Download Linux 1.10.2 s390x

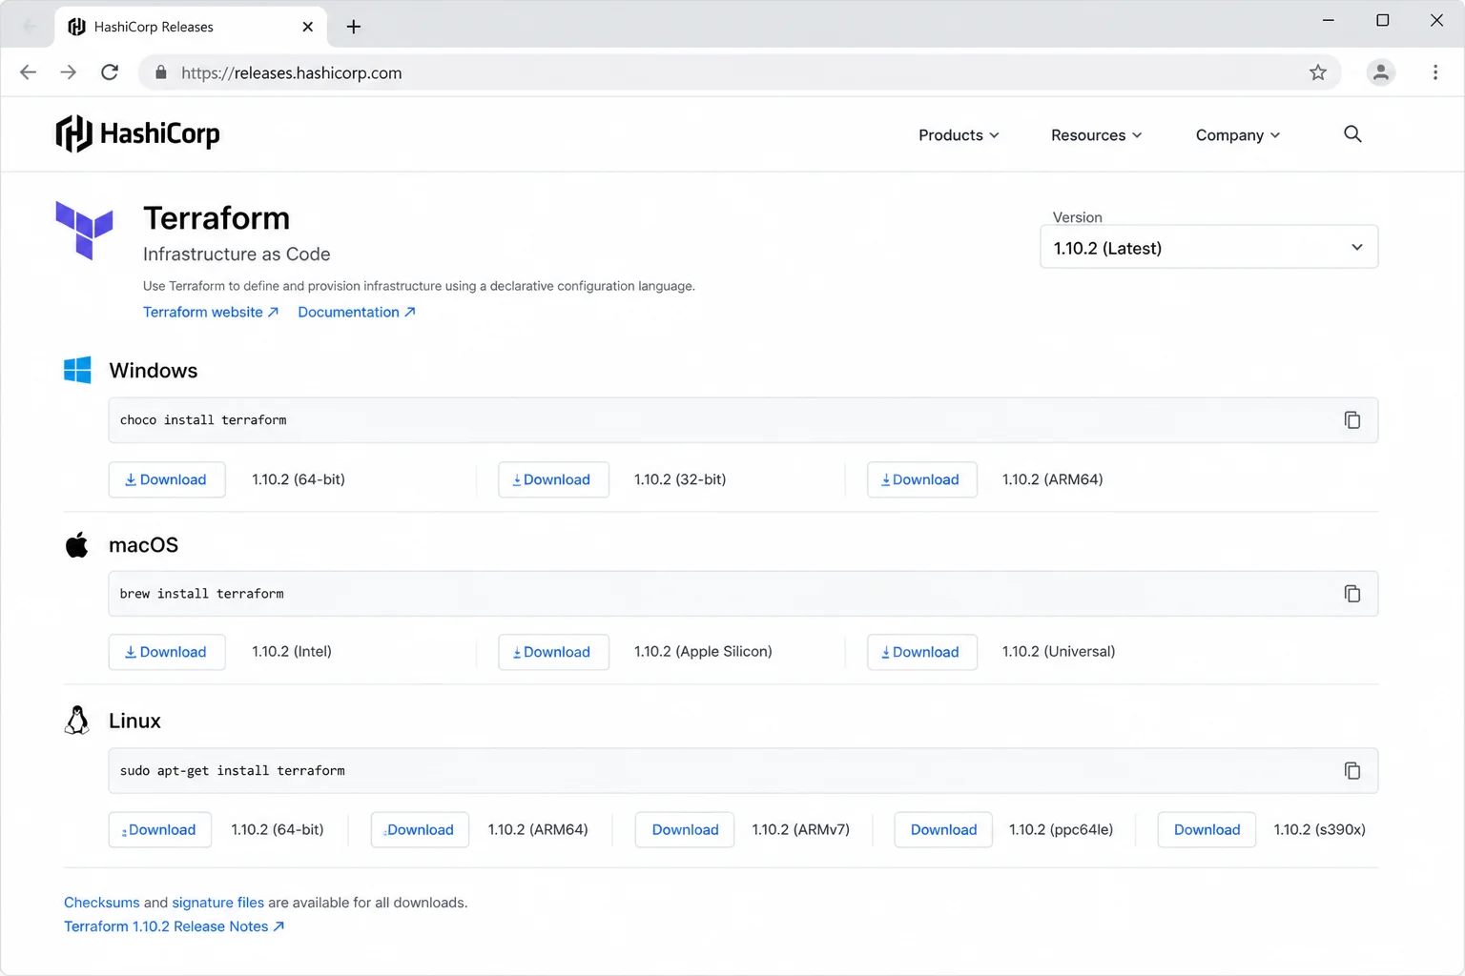click(1207, 830)
